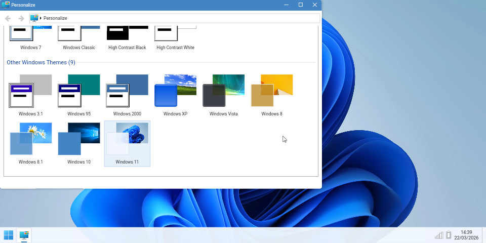Select the Windows 8.1 theme thumbnail
486x243 pixels.
(30, 139)
